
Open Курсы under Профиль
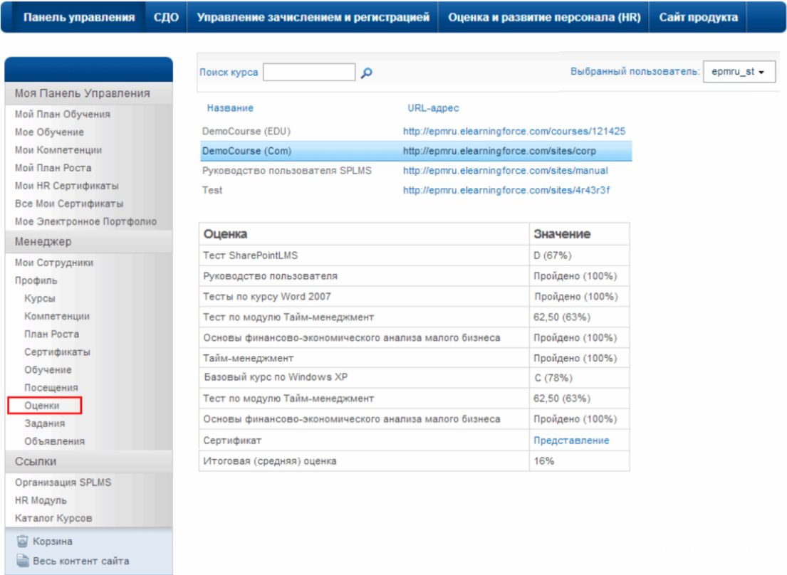point(40,298)
